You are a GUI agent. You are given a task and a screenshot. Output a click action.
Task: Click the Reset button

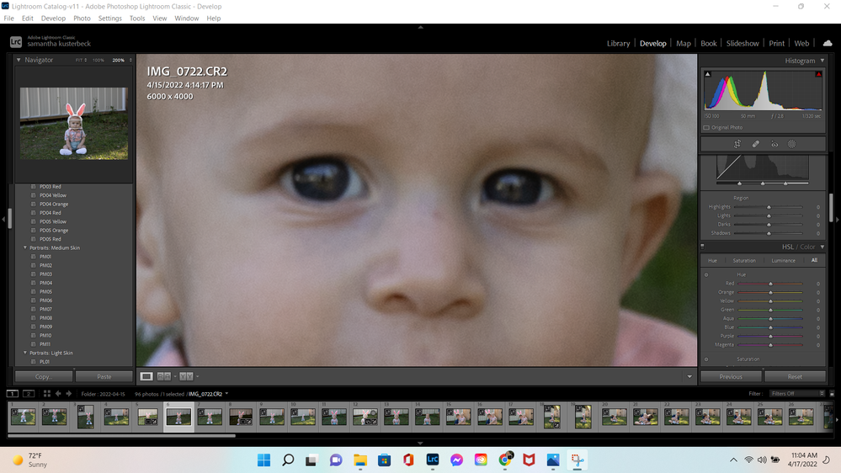pos(795,376)
